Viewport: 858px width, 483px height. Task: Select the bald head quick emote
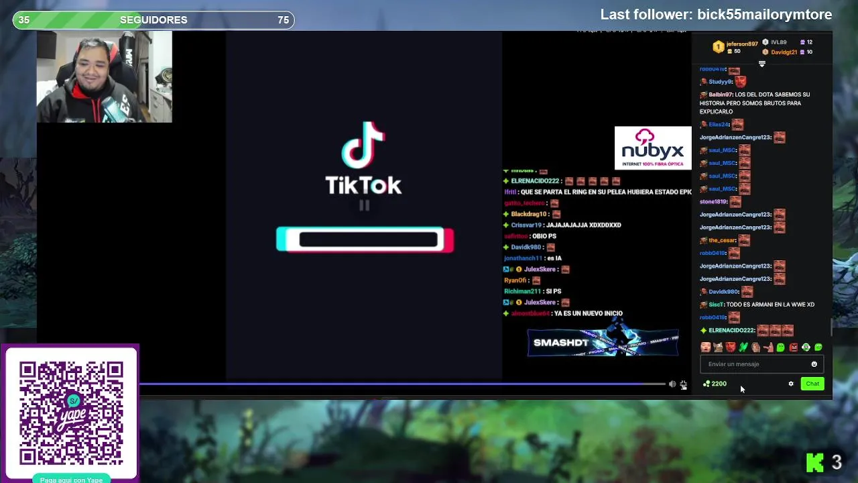756,347
